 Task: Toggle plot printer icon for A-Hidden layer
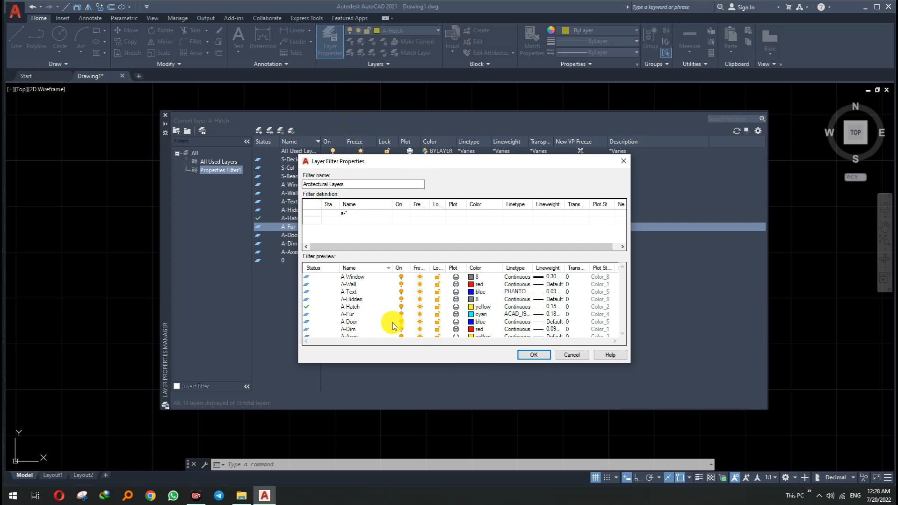pos(456,299)
